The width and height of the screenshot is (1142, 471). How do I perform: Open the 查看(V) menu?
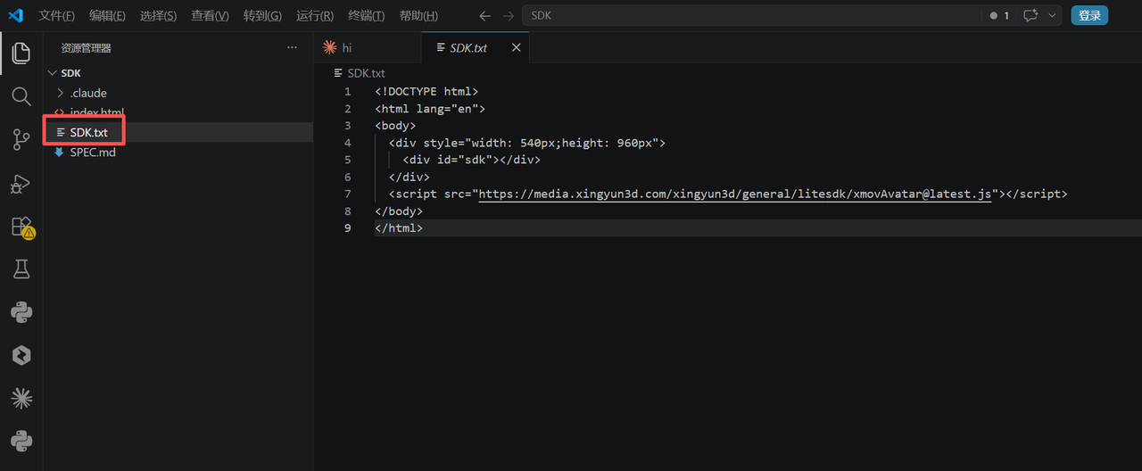[x=210, y=16]
